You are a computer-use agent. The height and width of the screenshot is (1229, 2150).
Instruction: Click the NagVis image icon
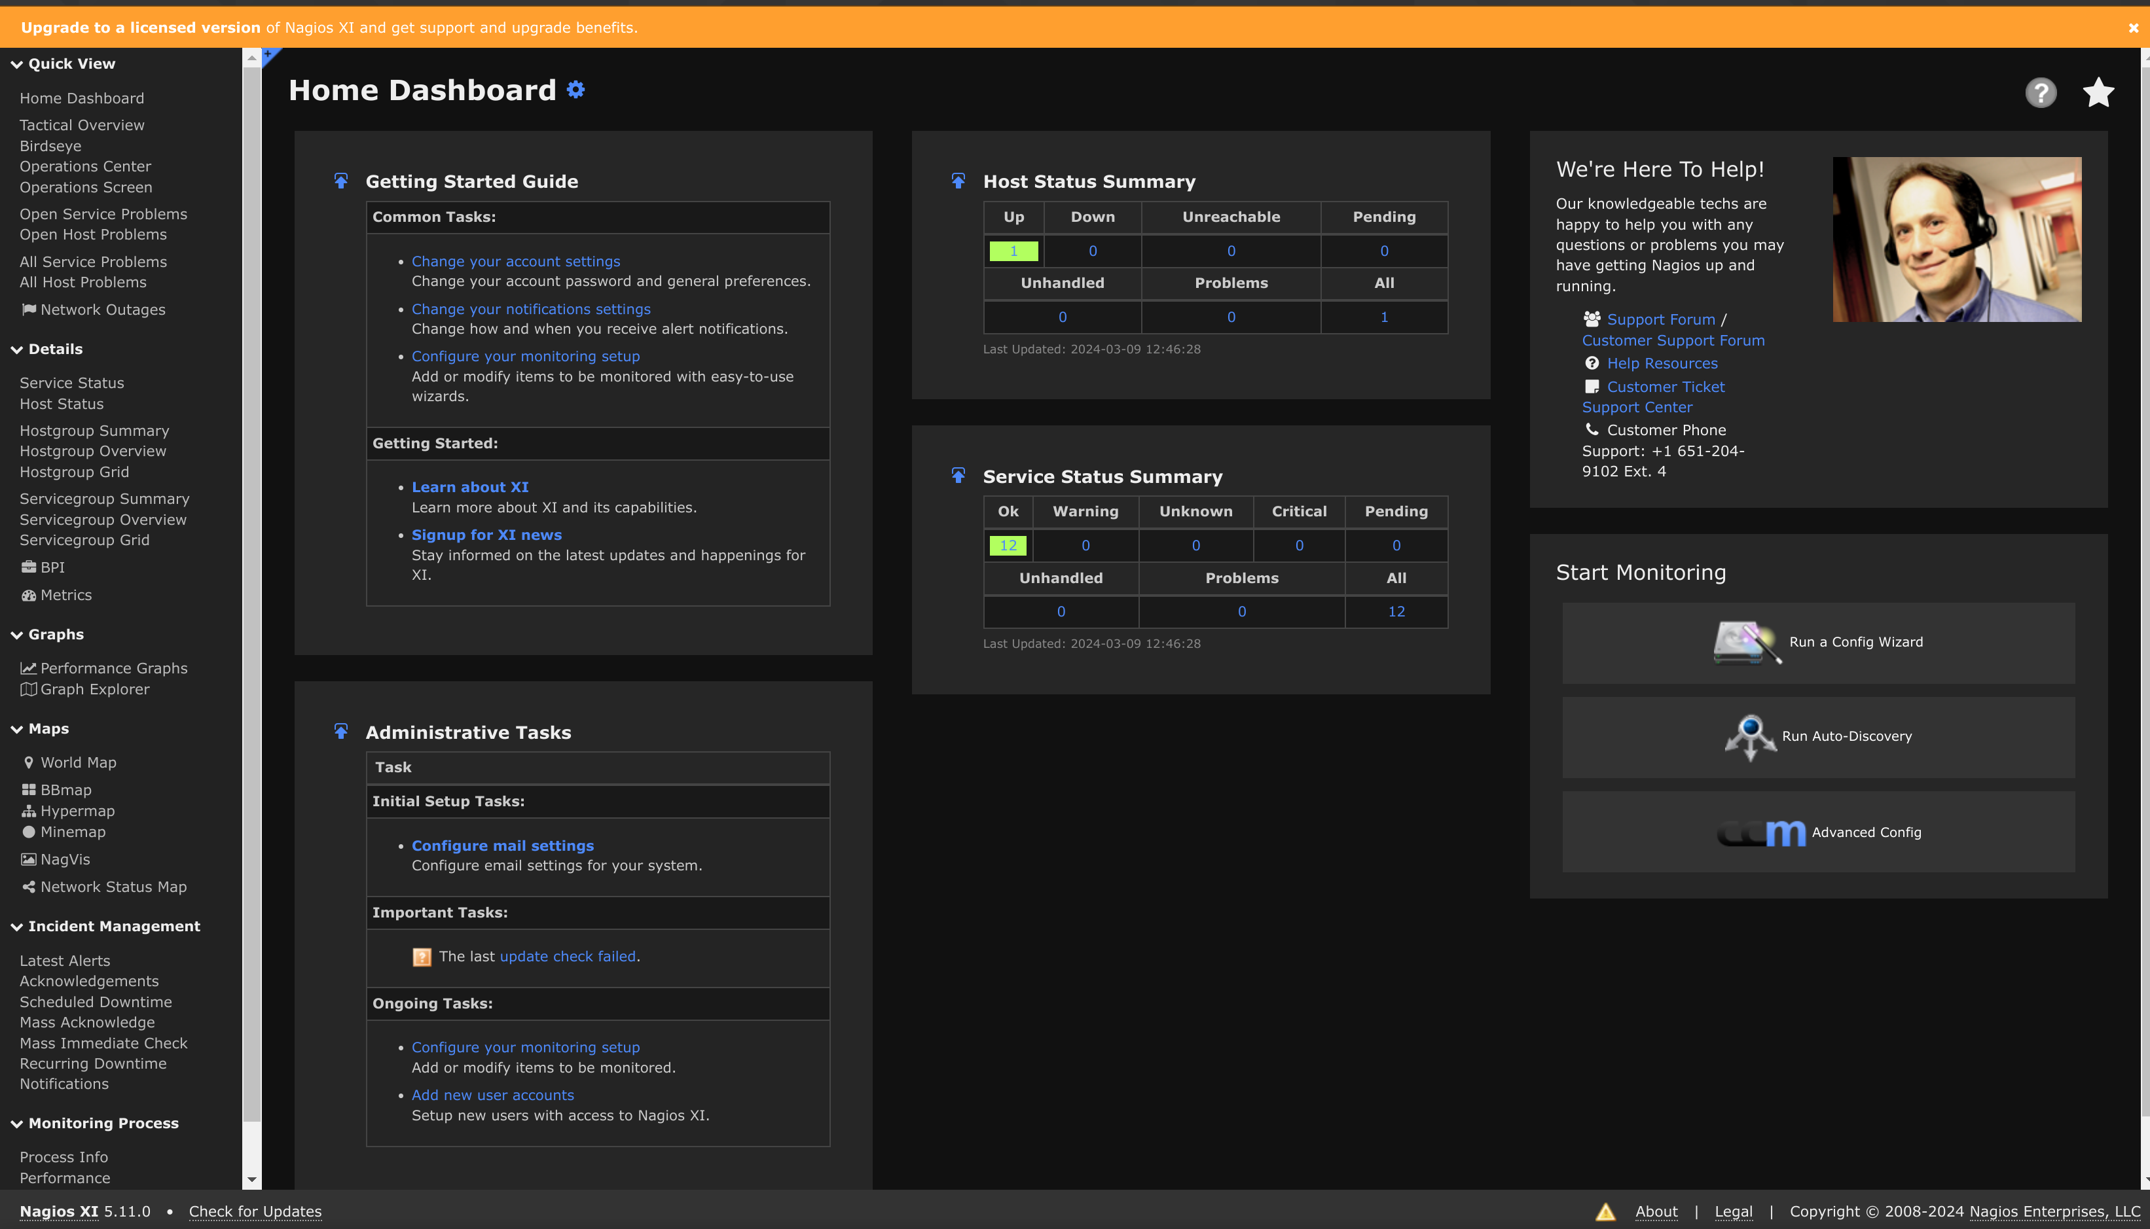pyautogui.click(x=29, y=859)
